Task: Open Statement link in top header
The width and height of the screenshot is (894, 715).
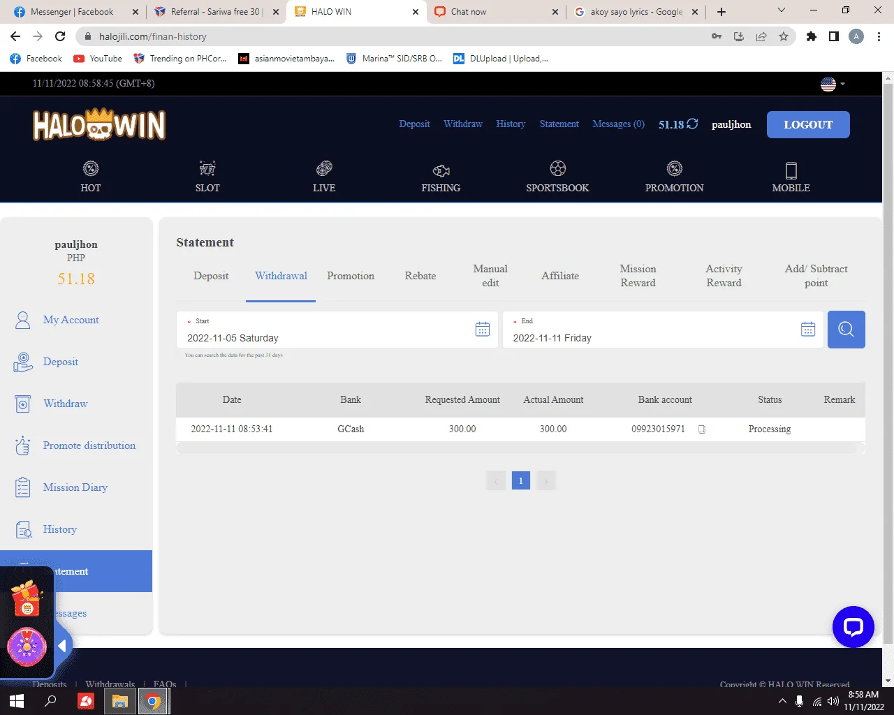Action: click(x=559, y=124)
